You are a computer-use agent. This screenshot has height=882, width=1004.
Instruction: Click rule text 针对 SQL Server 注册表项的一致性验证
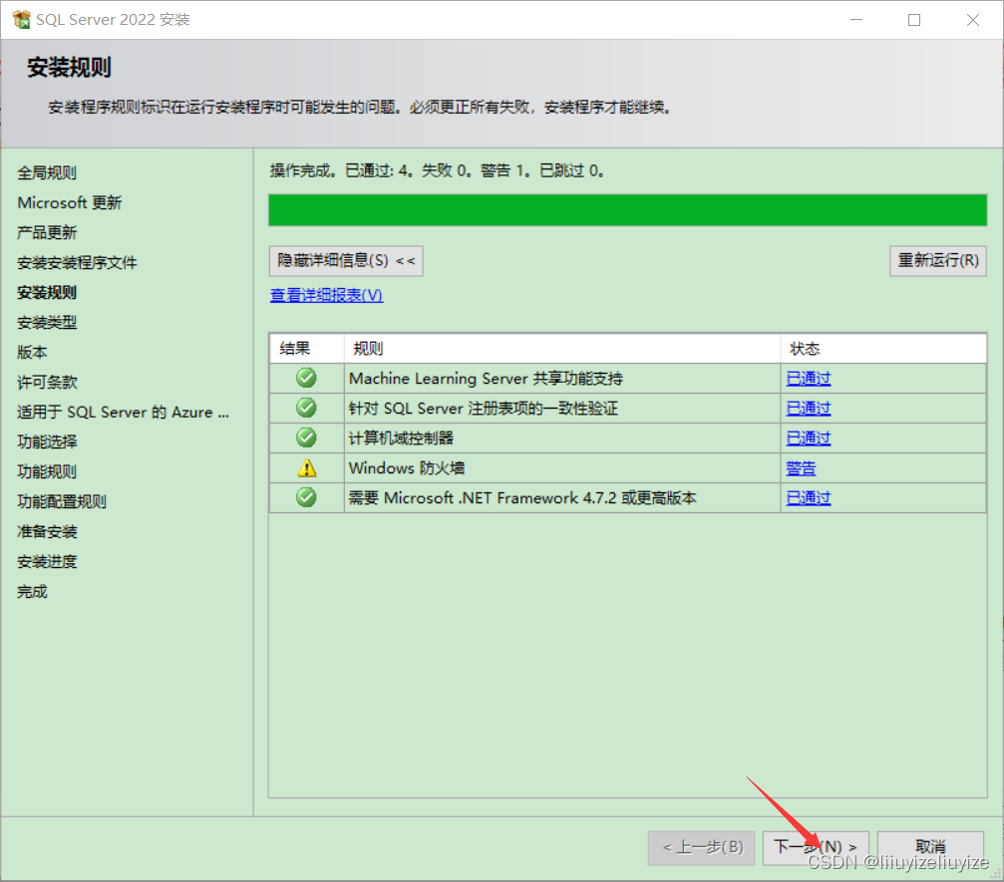(484, 408)
